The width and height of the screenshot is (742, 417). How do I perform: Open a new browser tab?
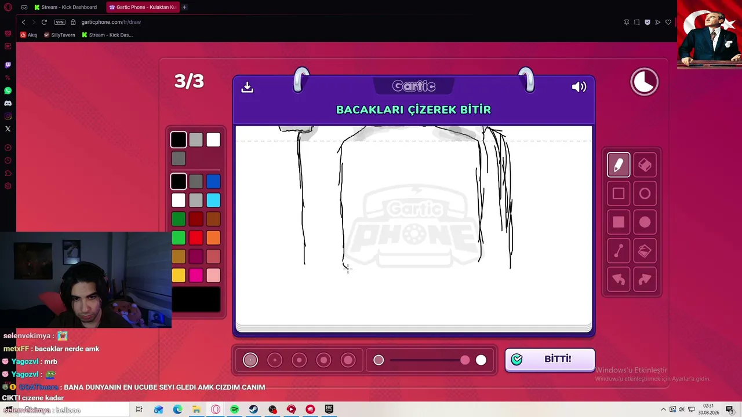[184, 7]
